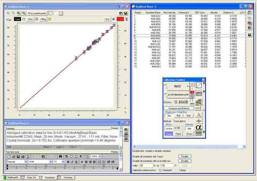This screenshot has height=181, width=257.
Task: Click the zoom-in magnifier on graph toolbar
Action: pyautogui.click(x=19, y=13)
